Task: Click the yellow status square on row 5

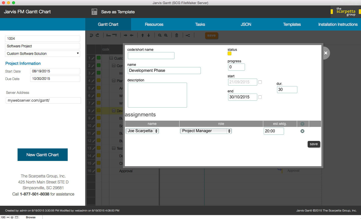Action: coord(99,88)
